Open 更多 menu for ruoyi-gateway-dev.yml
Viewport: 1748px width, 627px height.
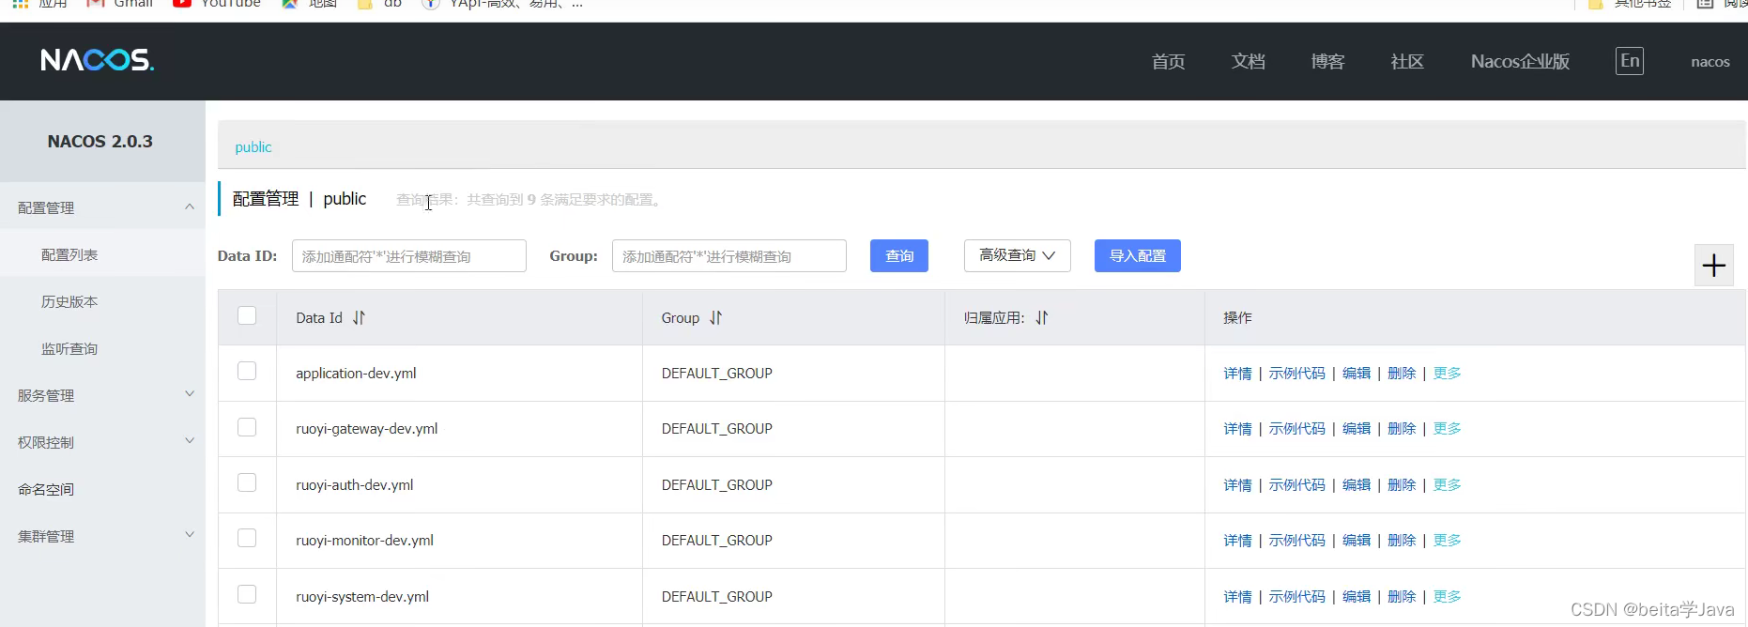pyautogui.click(x=1447, y=429)
